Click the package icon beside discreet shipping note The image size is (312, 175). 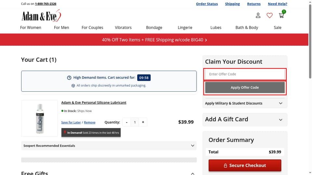(73, 86)
